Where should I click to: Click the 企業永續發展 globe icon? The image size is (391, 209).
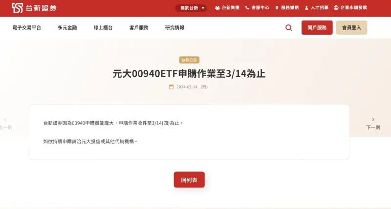pyautogui.click(x=336, y=8)
